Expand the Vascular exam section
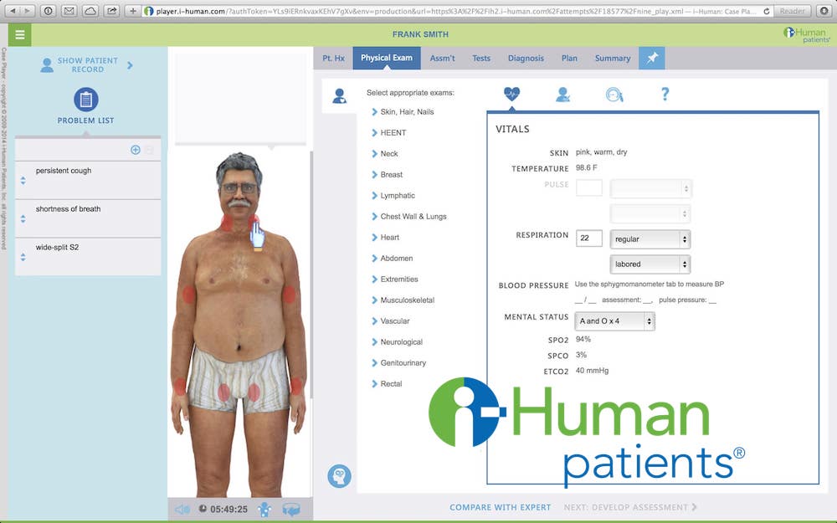837x523 pixels. [x=390, y=320]
